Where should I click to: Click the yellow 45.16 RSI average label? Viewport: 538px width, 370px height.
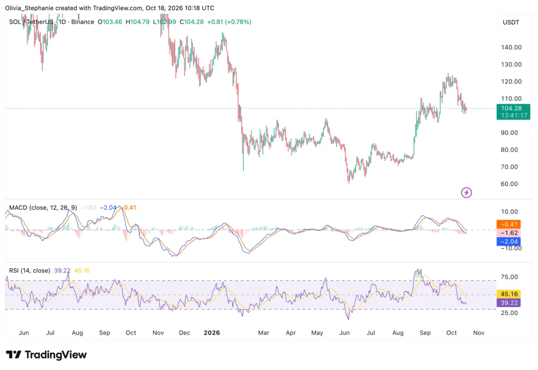[509, 294]
